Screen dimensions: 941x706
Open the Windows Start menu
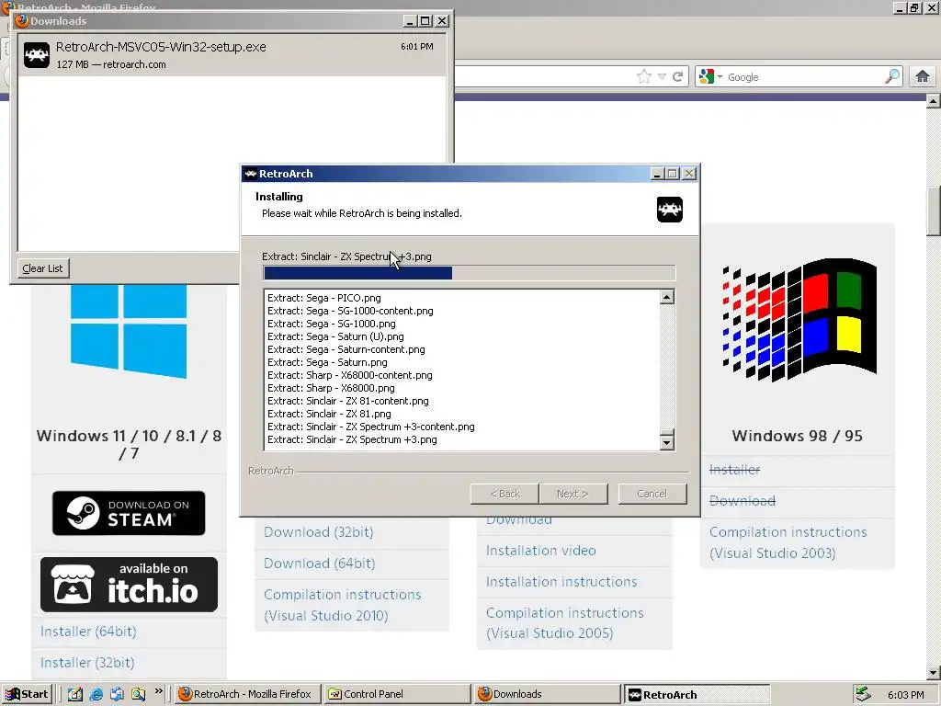(28, 694)
